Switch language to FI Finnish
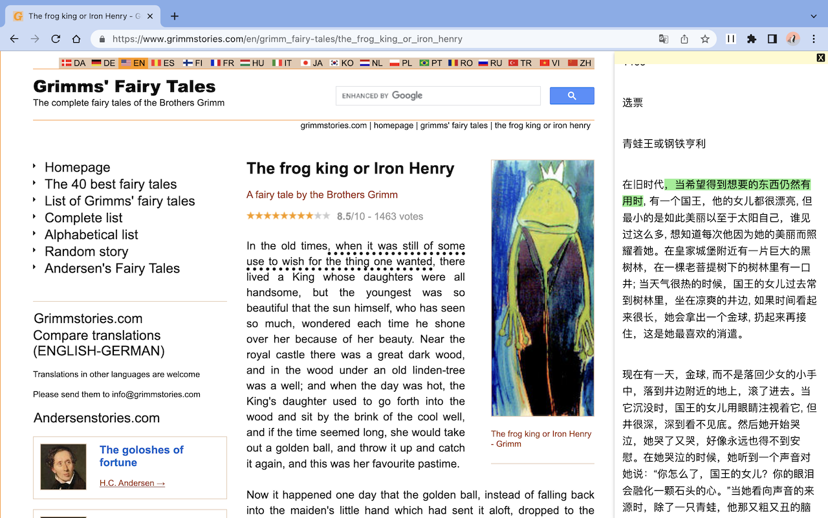 pos(193,63)
